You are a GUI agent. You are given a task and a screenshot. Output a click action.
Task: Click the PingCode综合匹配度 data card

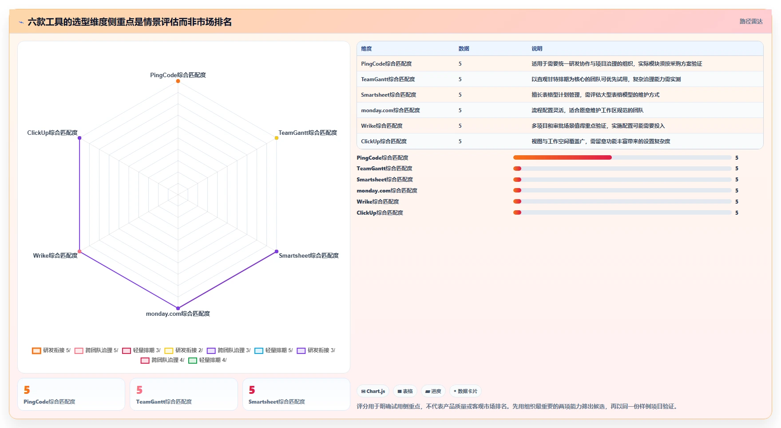(x=71, y=394)
